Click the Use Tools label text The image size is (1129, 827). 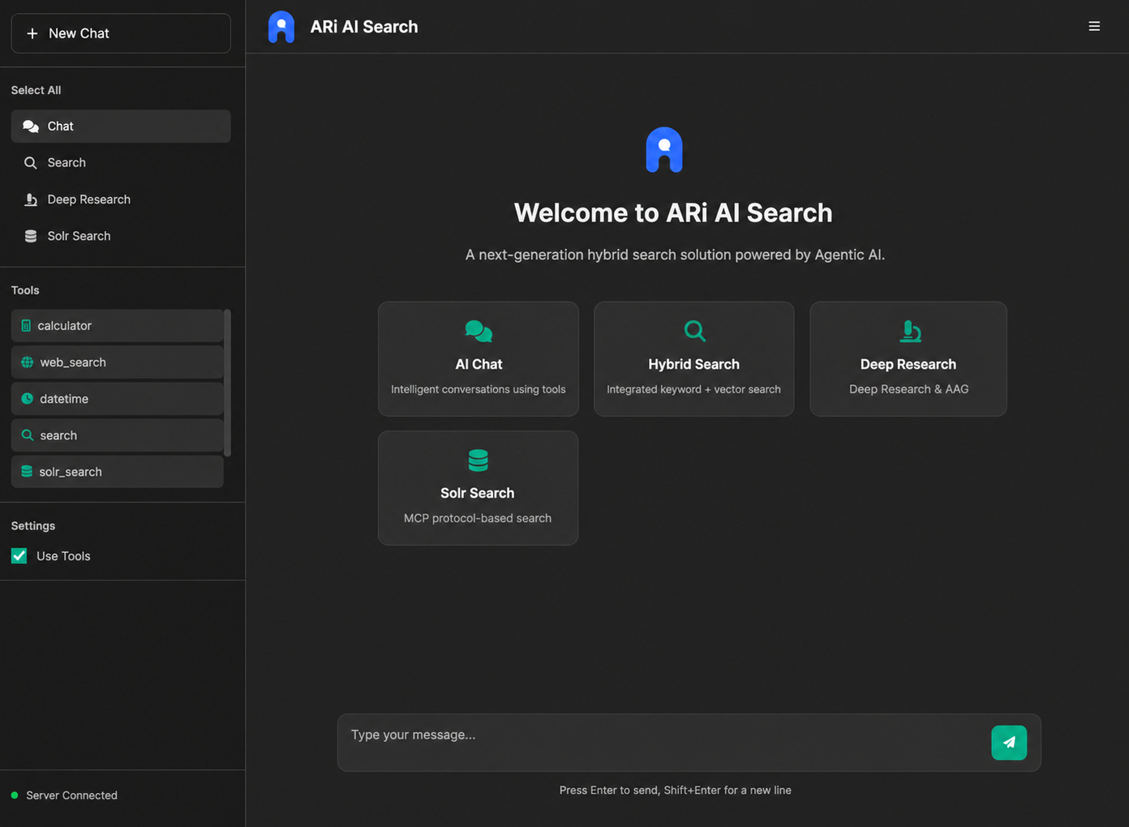63,556
